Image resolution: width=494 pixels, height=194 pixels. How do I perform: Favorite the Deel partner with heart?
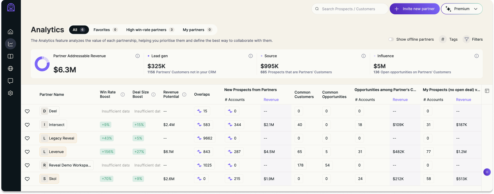point(27,111)
